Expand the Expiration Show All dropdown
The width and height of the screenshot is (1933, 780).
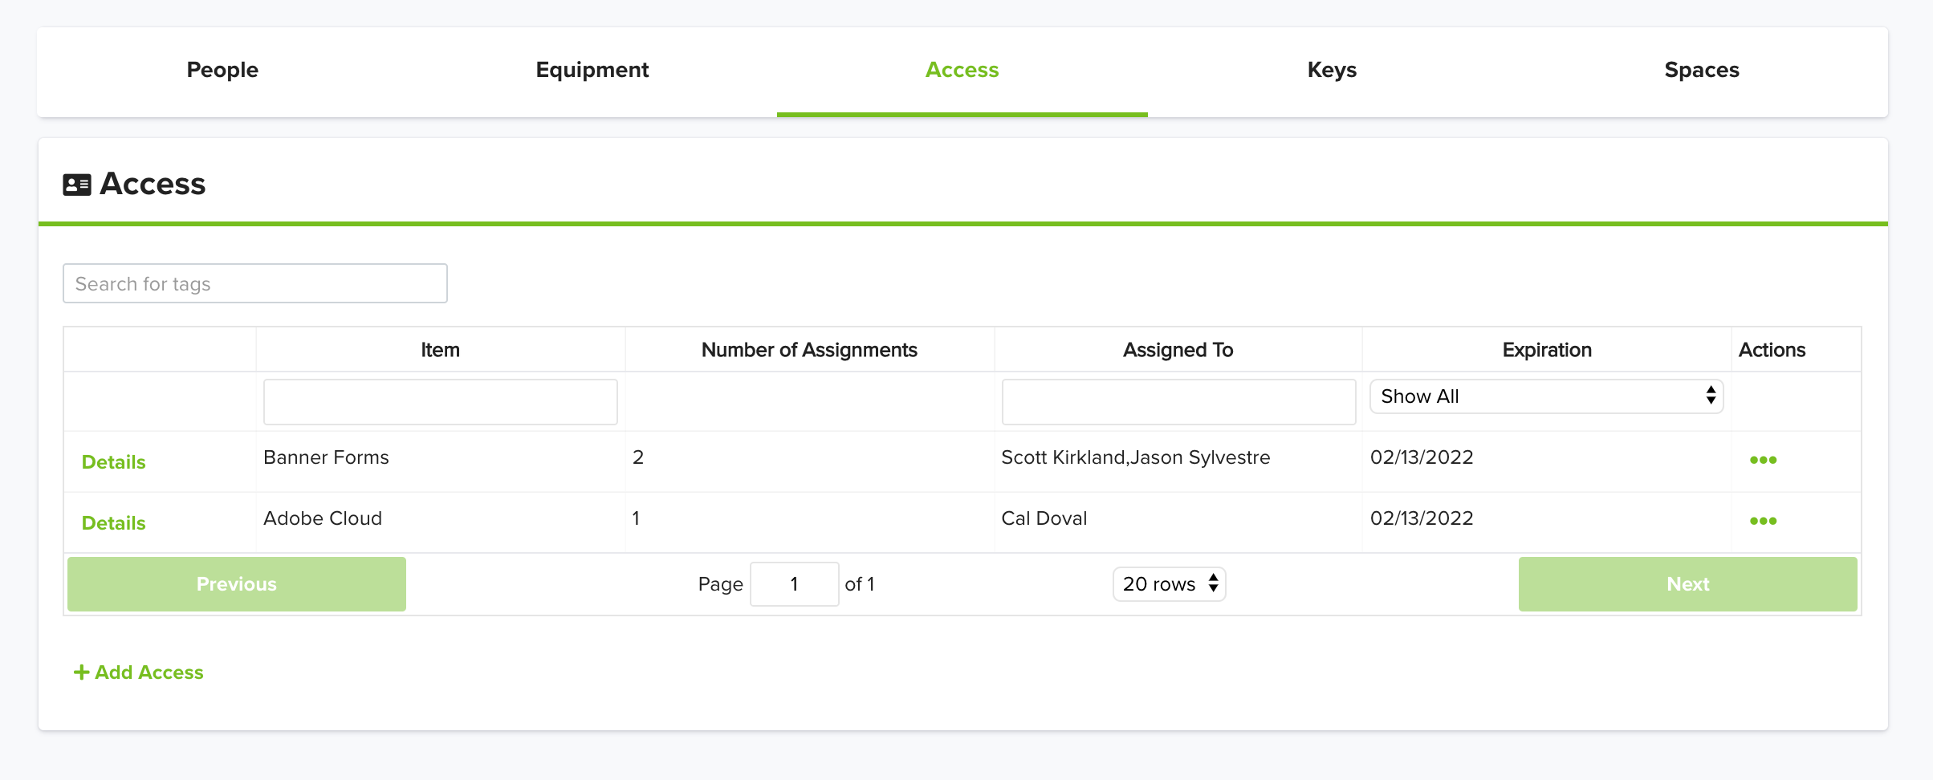pos(1546,396)
